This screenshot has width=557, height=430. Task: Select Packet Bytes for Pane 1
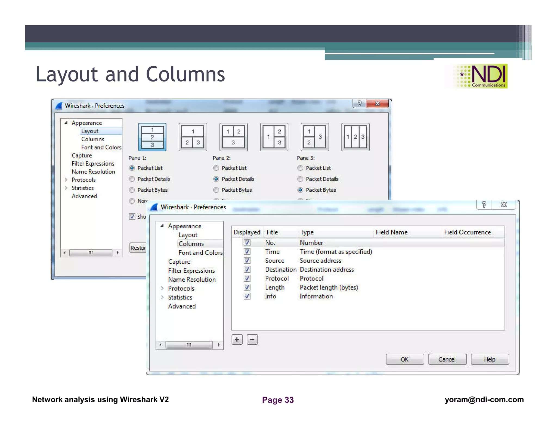(132, 190)
